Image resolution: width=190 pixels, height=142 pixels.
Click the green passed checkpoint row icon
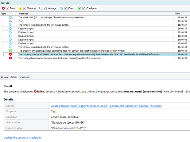(x=10, y=50)
